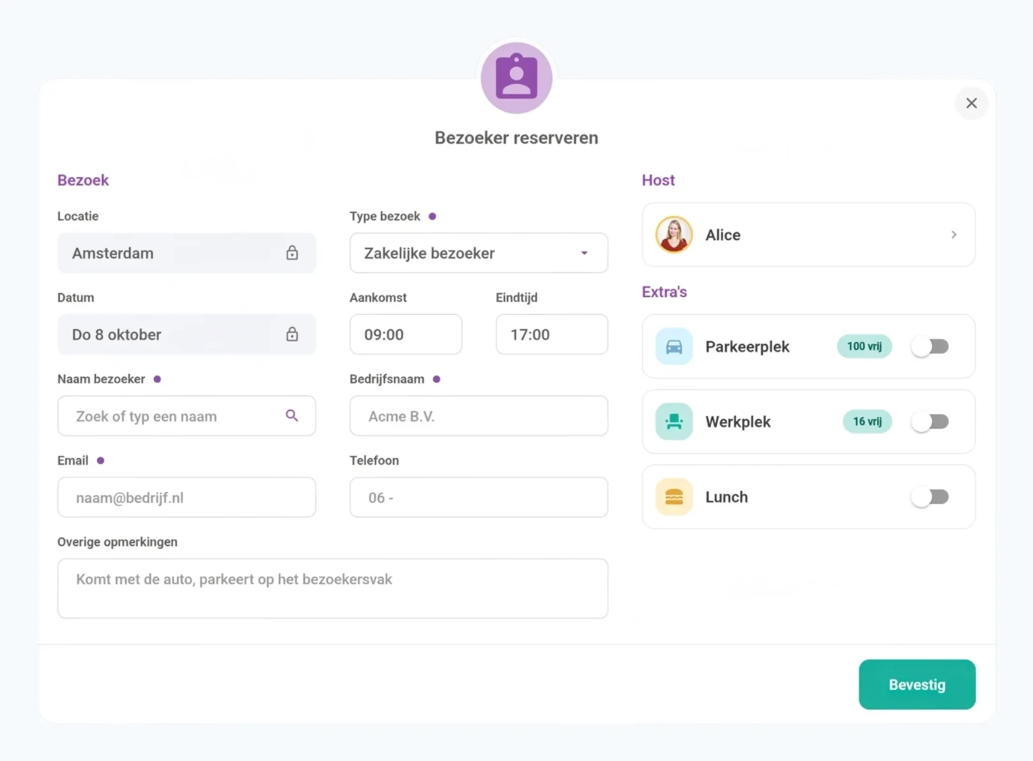Click the locked Datum field Do 8 oktober
The image size is (1033, 761).
pyautogui.click(x=187, y=334)
